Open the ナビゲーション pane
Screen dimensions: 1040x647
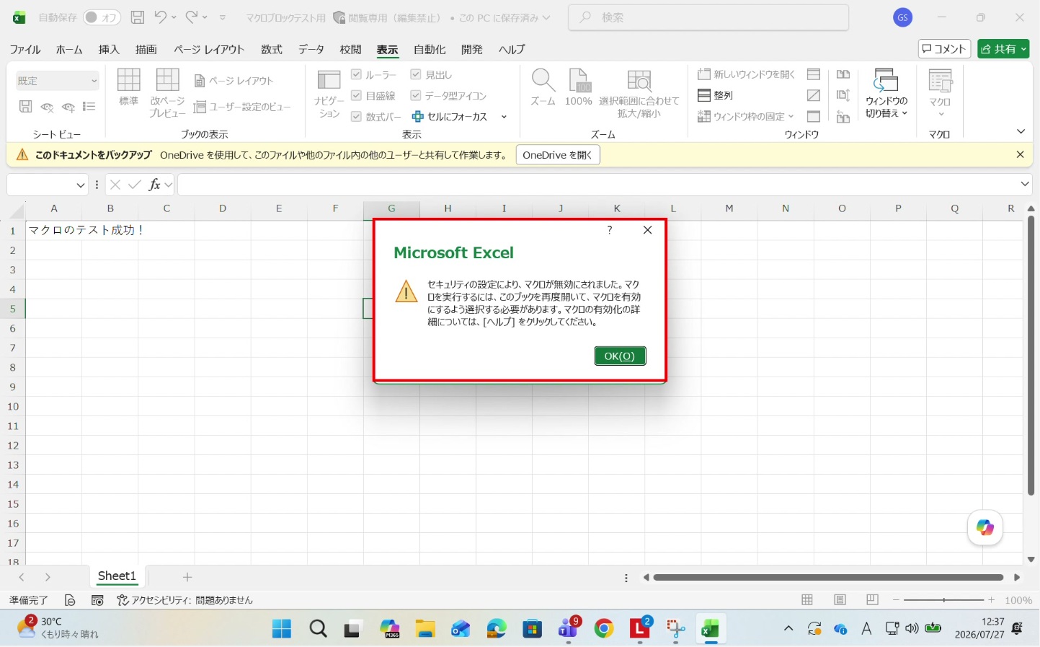tap(329, 94)
